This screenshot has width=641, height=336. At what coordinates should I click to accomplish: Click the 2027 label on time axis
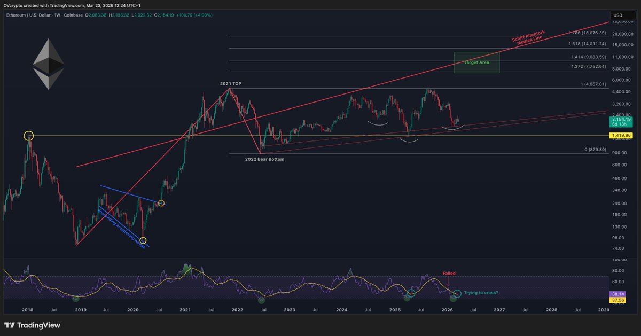pyautogui.click(x=499, y=310)
